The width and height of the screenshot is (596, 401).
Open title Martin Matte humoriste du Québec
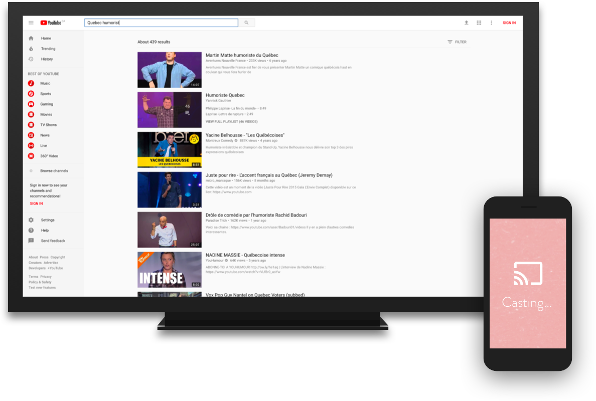pos(242,56)
